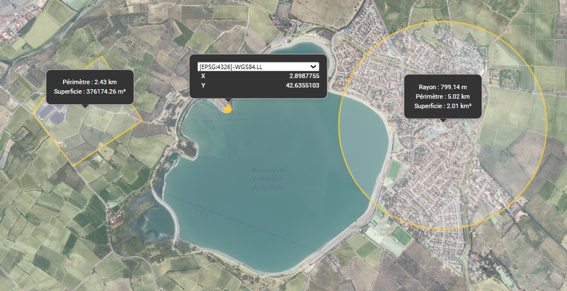Click the Retenue de Villeneuve-de-la-Raho lake label
The width and height of the screenshot is (567, 291).
point(268,180)
